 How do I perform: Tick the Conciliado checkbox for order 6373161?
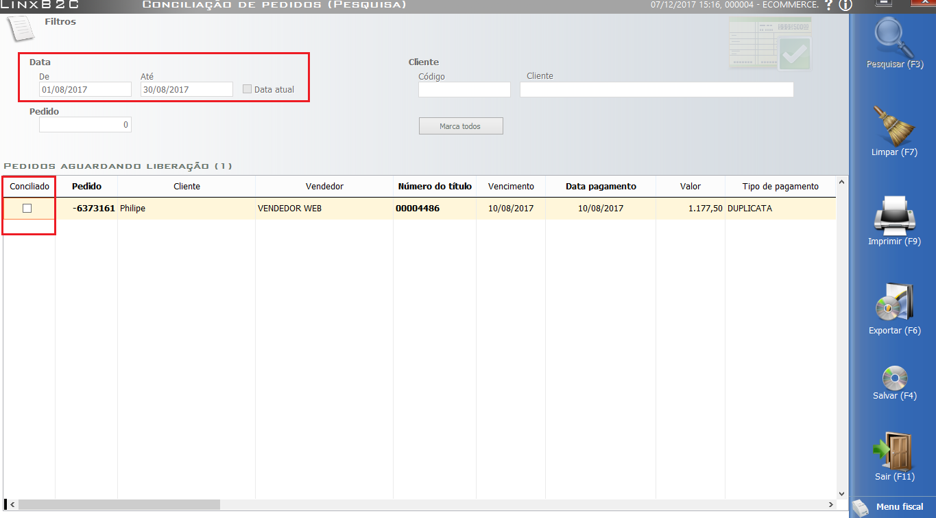tap(27, 209)
